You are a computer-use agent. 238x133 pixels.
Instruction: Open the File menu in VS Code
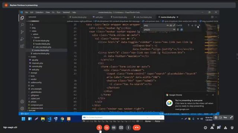pos(26,12)
